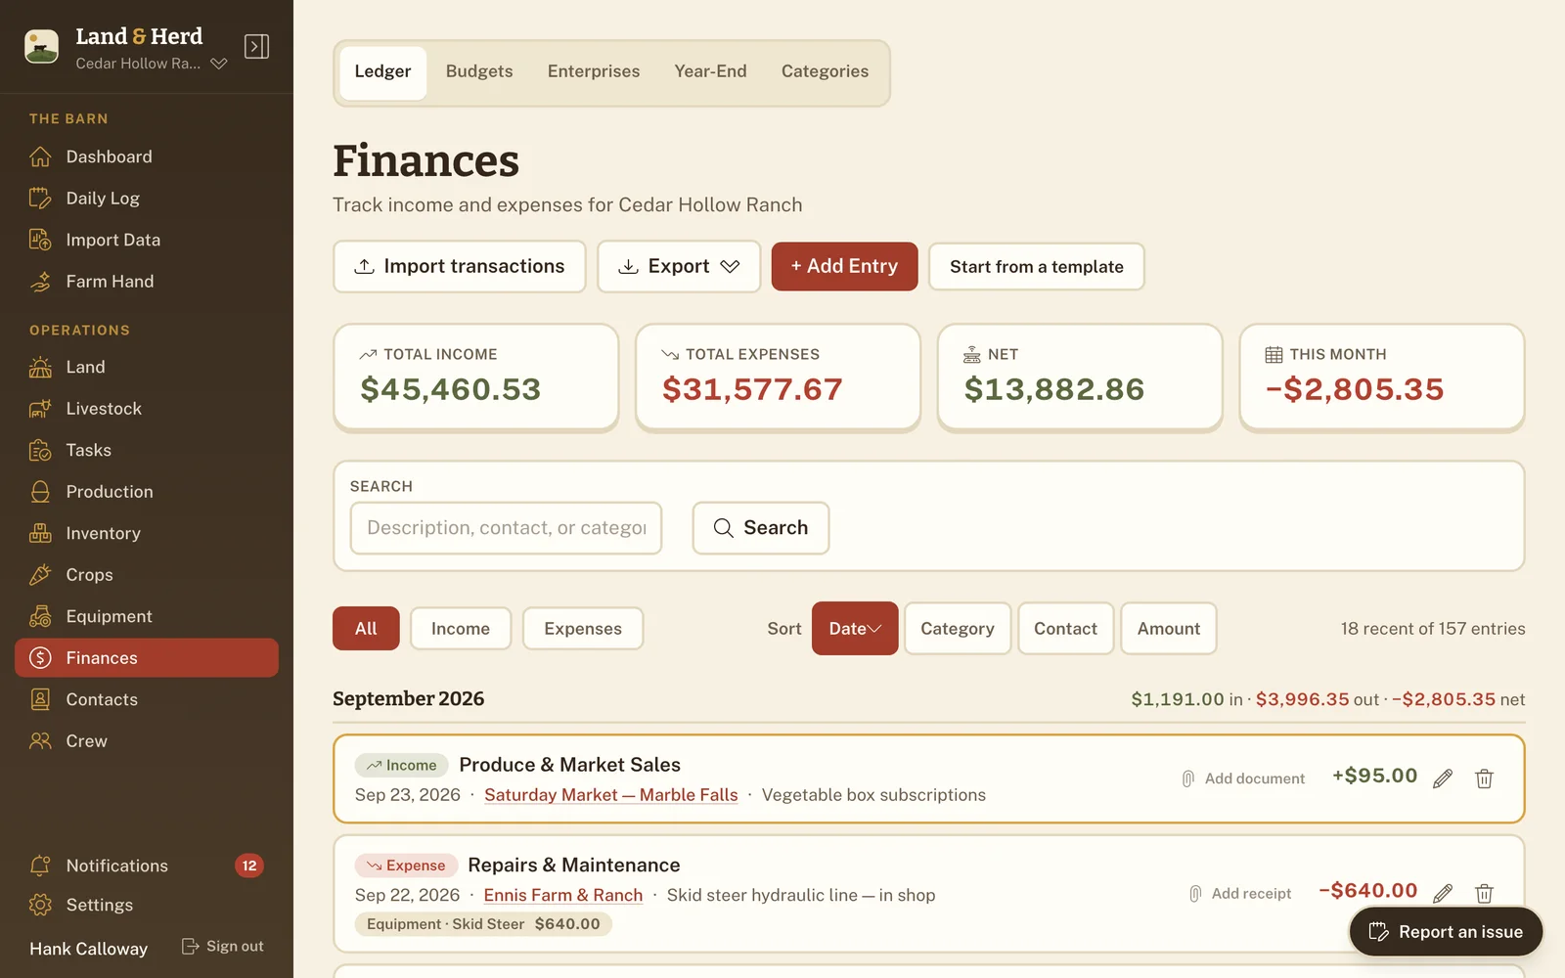
Task: Open Crops in the sidebar
Action: pyautogui.click(x=147, y=575)
